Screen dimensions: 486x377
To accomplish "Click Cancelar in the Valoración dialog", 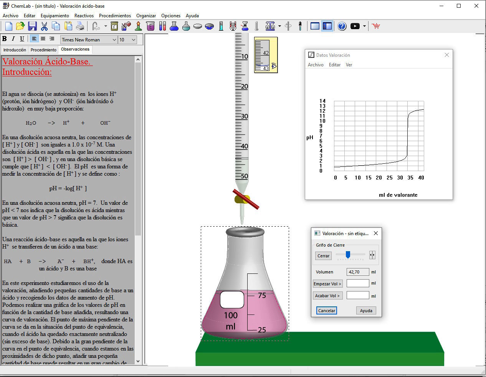I will click(327, 311).
